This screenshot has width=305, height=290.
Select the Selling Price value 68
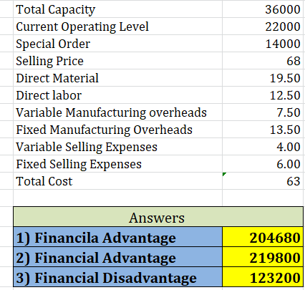point(263,61)
